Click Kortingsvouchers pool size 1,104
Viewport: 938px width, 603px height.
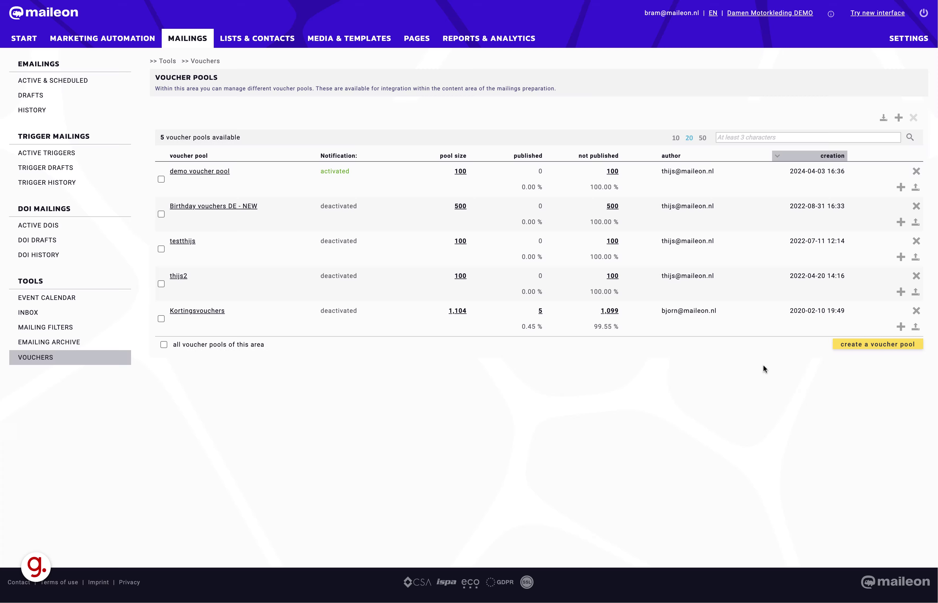click(x=457, y=310)
